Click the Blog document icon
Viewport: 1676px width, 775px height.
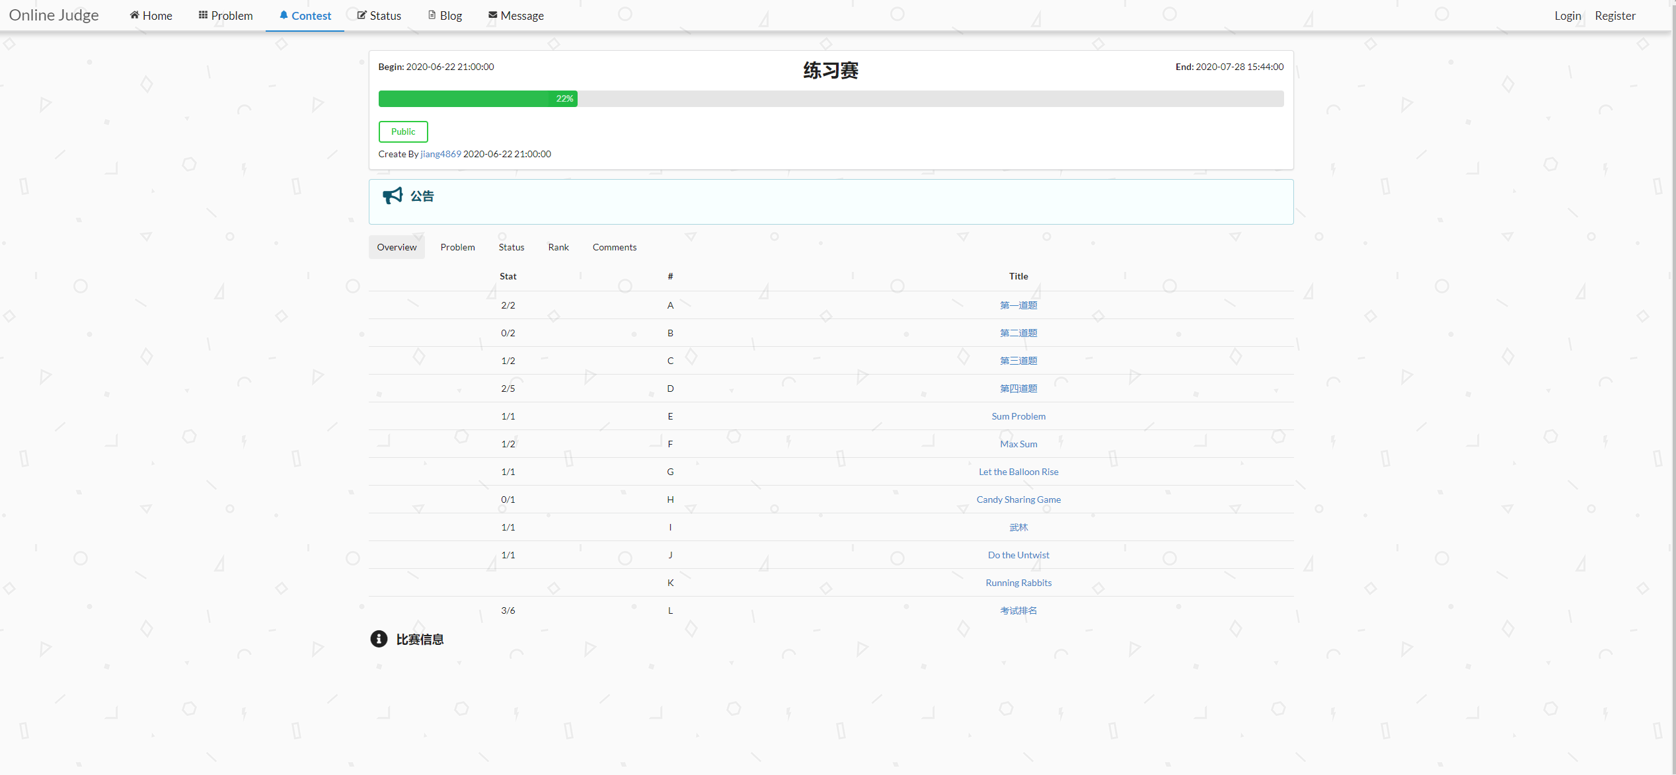(x=432, y=15)
